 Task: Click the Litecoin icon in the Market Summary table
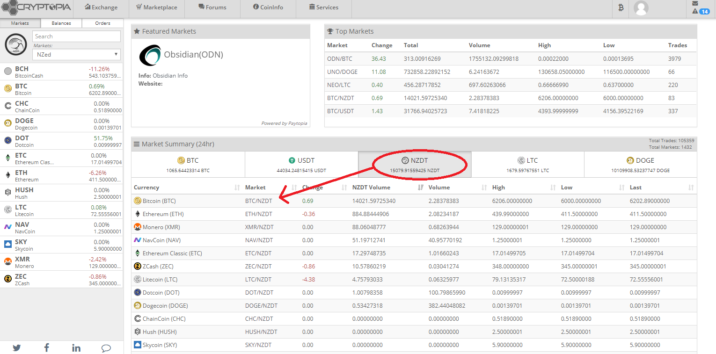[138, 279]
